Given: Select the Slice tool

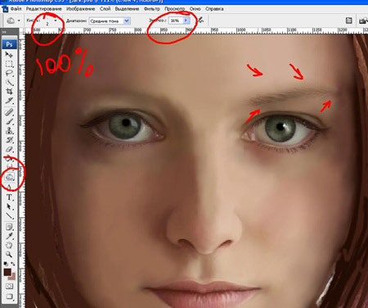Looking at the screenshot, I should pos(9,101).
